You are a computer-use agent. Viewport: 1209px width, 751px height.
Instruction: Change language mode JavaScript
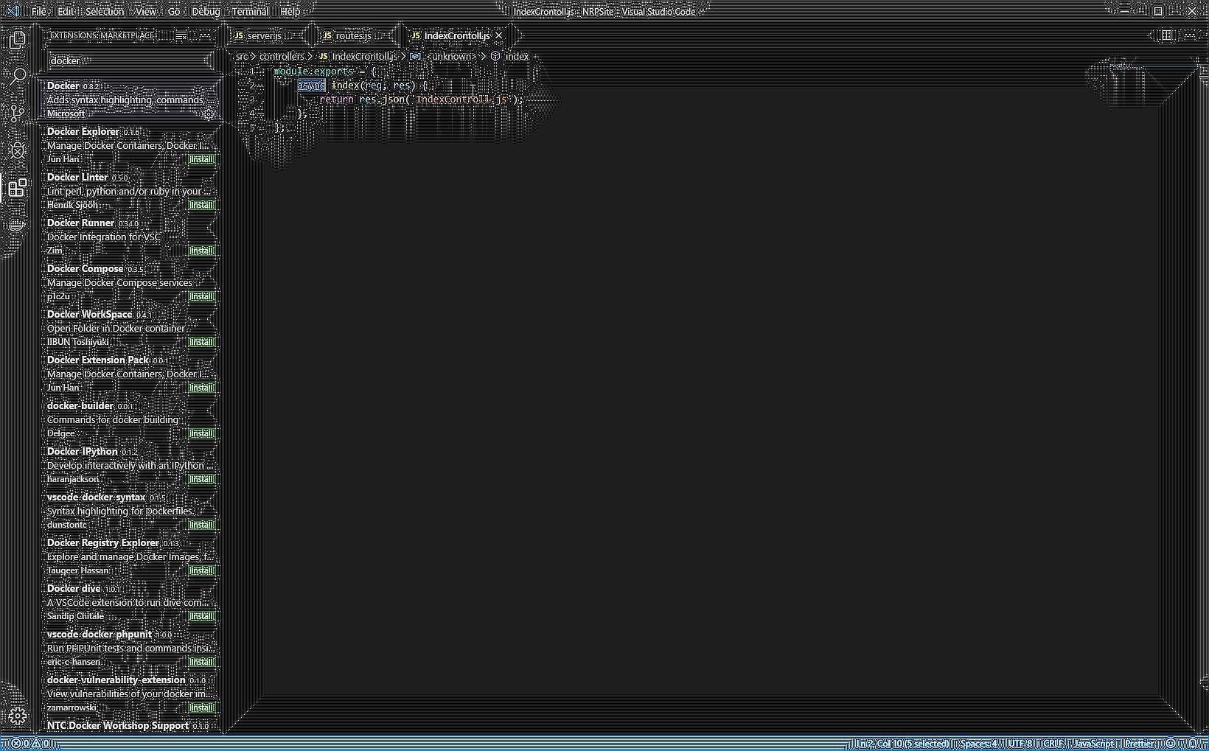click(x=1094, y=744)
